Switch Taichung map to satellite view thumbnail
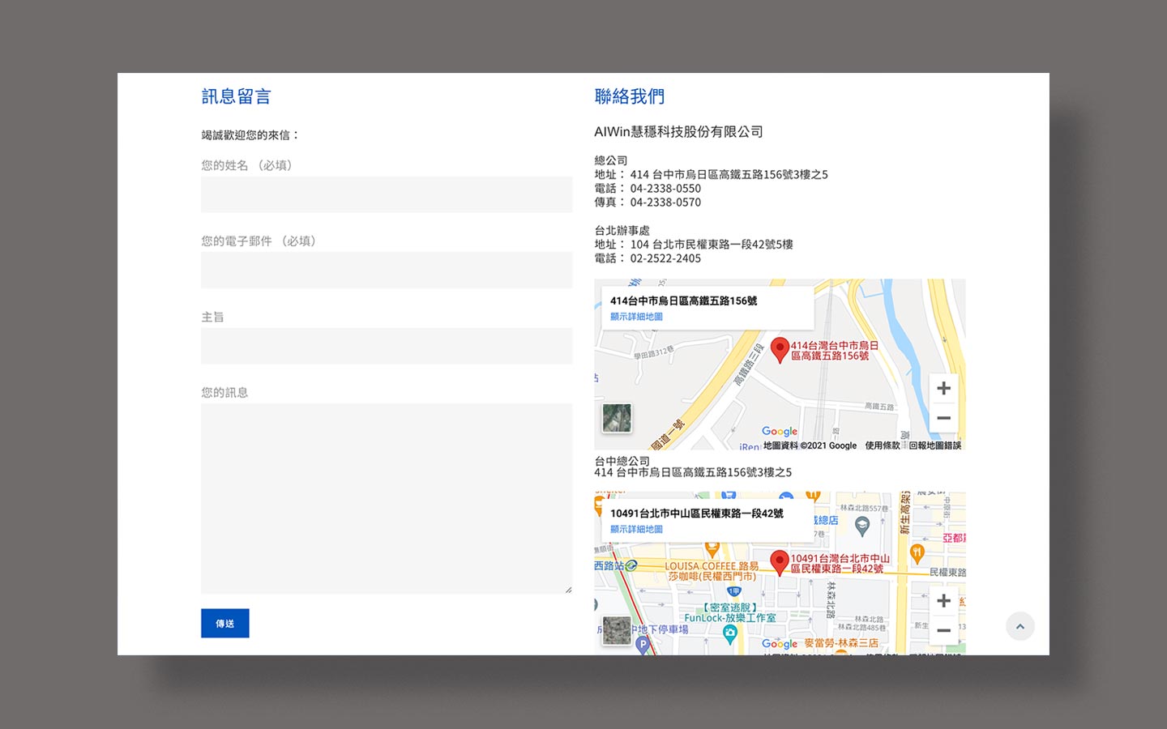The width and height of the screenshot is (1167, 729). pos(617,418)
